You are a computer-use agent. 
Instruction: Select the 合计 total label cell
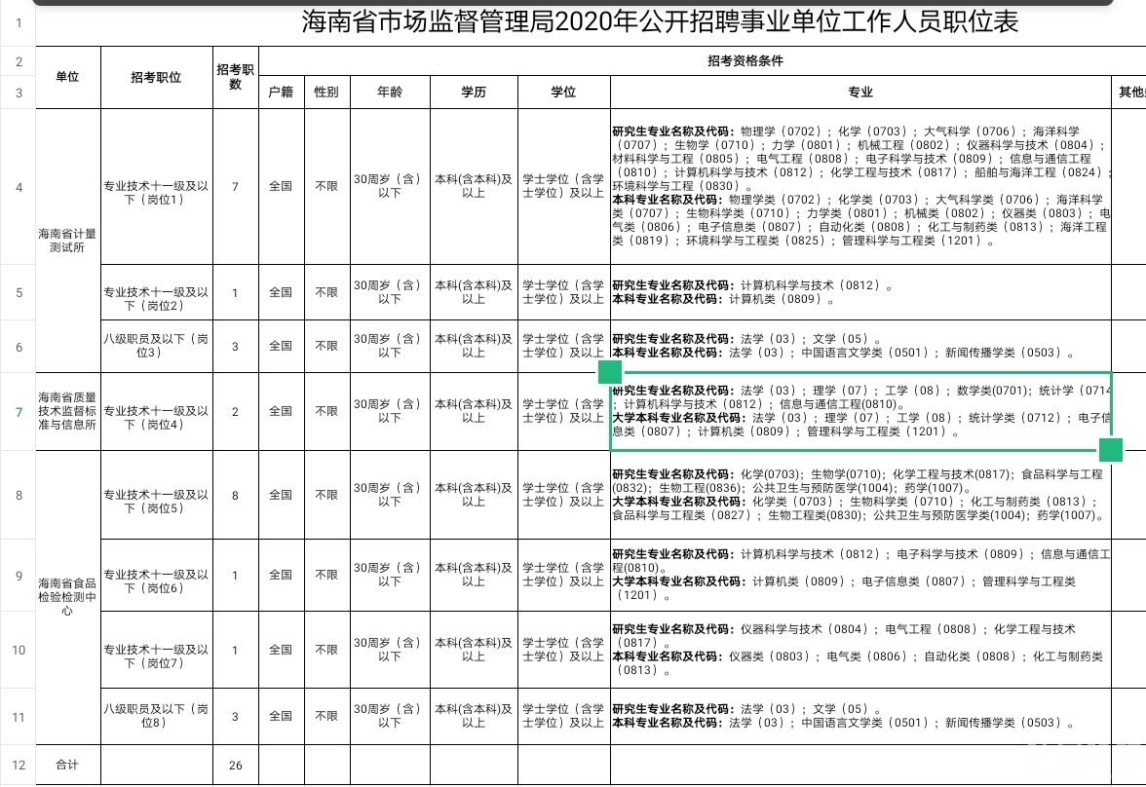[x=67, y=765]
